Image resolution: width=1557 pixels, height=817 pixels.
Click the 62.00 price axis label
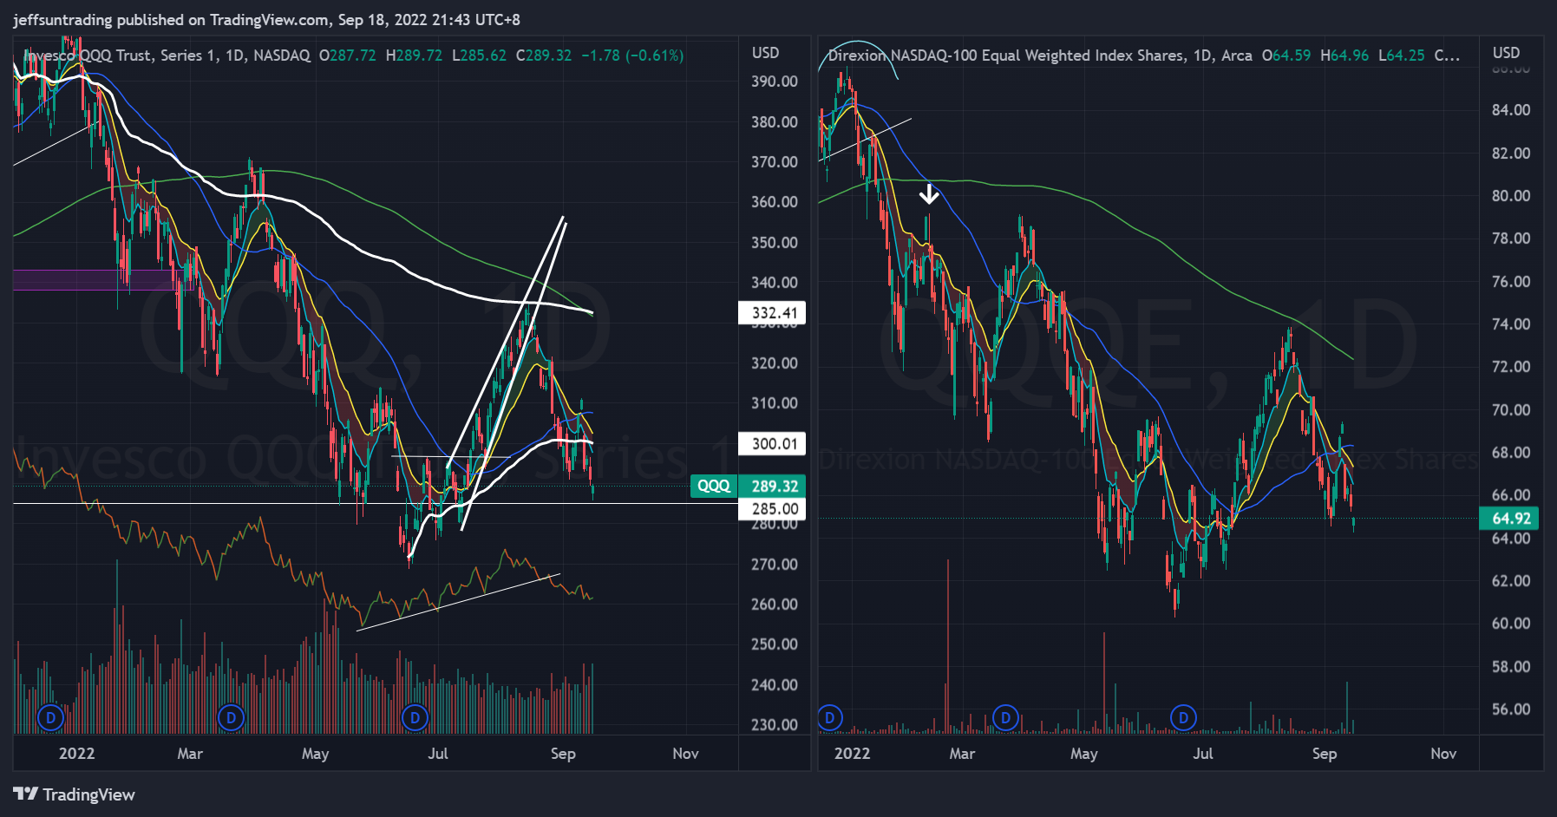[x=1511, y=581]
